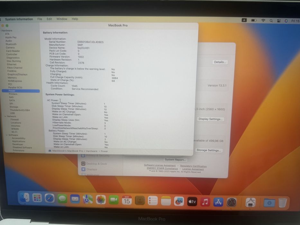The width and height of the screenshot is (300, 225).
Task: Collapse the Network section in sidebar
Action: (x=5, y=116)
